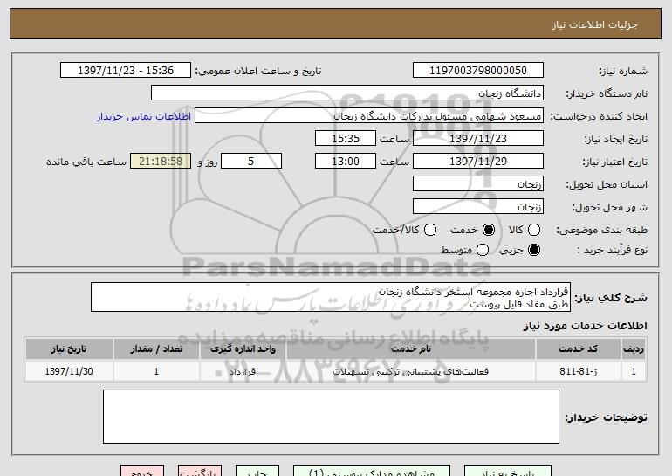Click the delivery city field زنجان
672x476 pixels.
(x=478, y=207)
